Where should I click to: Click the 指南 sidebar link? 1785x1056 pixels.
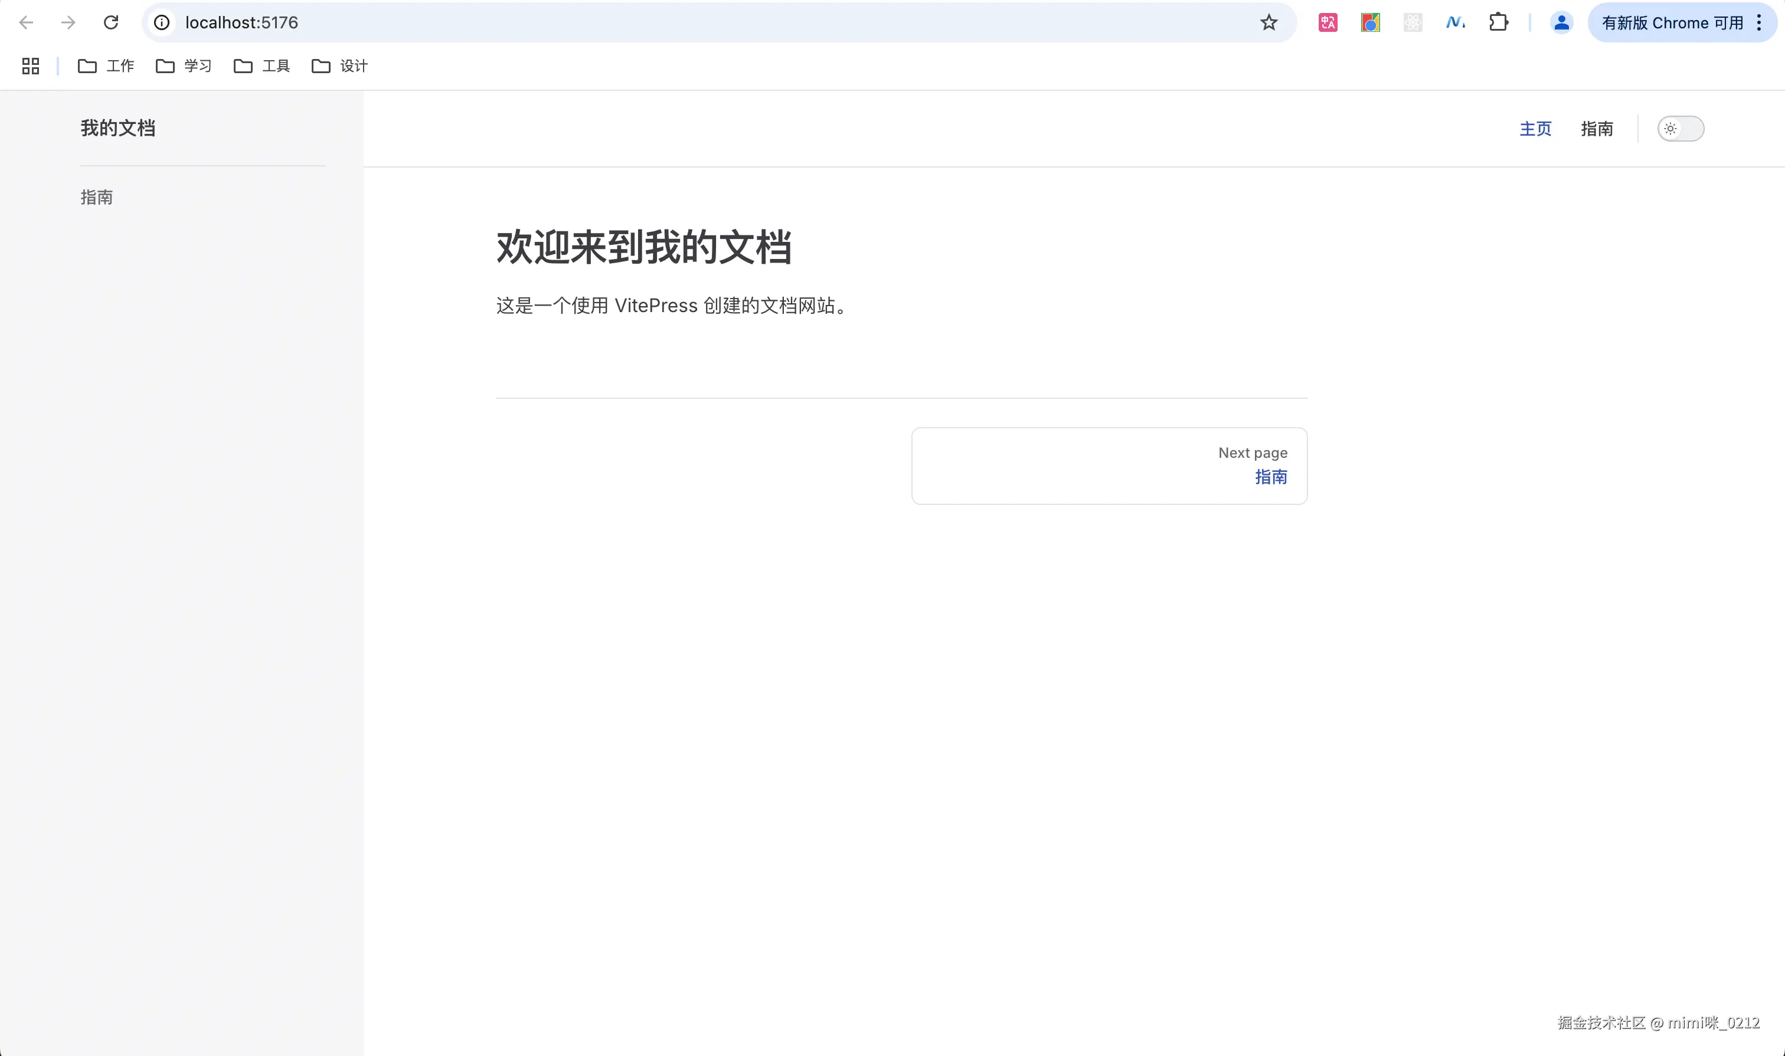click(x=97, y=197)
